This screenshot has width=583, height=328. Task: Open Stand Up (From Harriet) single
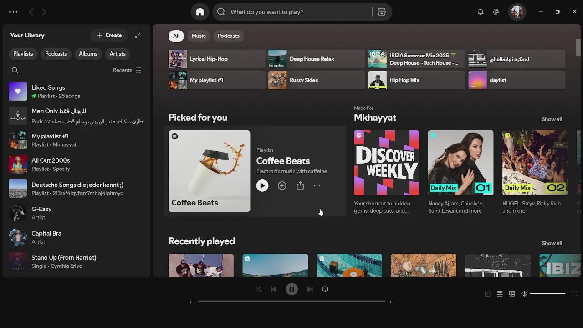click(x=77, y=261)
